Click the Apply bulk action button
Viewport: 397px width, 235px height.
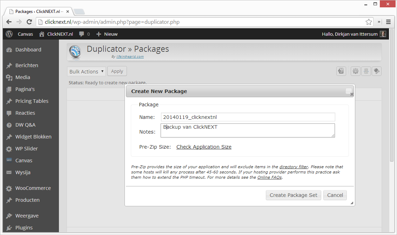117,71
